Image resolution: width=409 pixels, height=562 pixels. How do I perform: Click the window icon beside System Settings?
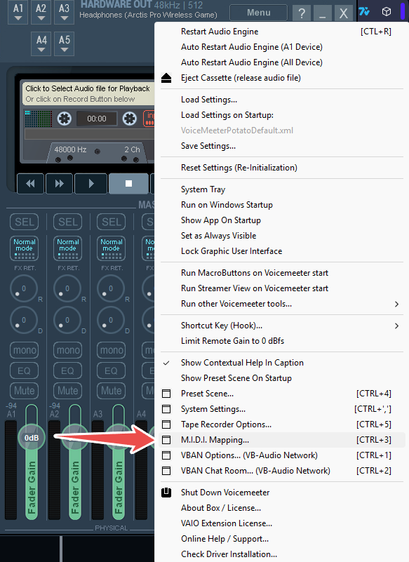[166, 409]
